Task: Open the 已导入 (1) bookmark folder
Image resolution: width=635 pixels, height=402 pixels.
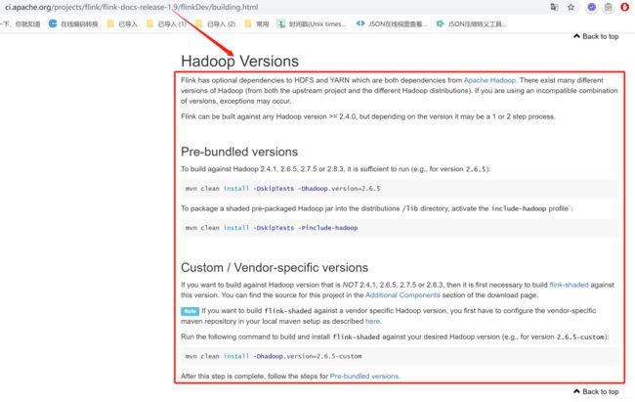Action: pos(166,23)
